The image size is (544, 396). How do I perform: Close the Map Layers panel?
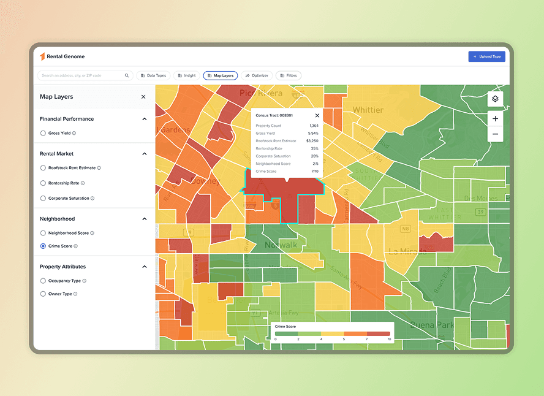tap(143, 97)
